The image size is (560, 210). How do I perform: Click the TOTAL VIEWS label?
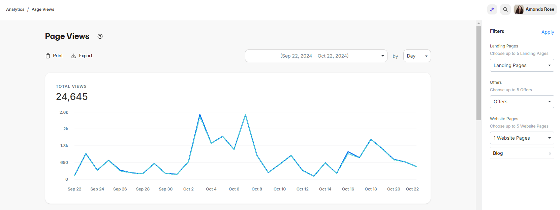(71, 86)
